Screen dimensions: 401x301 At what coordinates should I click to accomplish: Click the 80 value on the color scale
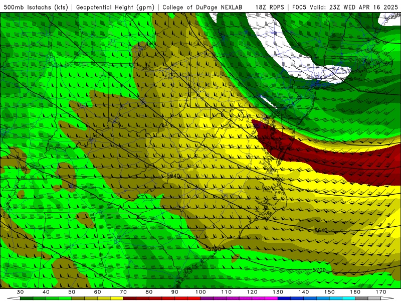point(149,292)
